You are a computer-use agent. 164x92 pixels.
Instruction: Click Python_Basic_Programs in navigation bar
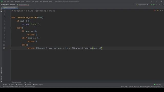[x=8, y=5]
